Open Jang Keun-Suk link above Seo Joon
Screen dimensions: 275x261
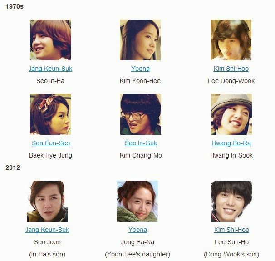pos(47,230)
